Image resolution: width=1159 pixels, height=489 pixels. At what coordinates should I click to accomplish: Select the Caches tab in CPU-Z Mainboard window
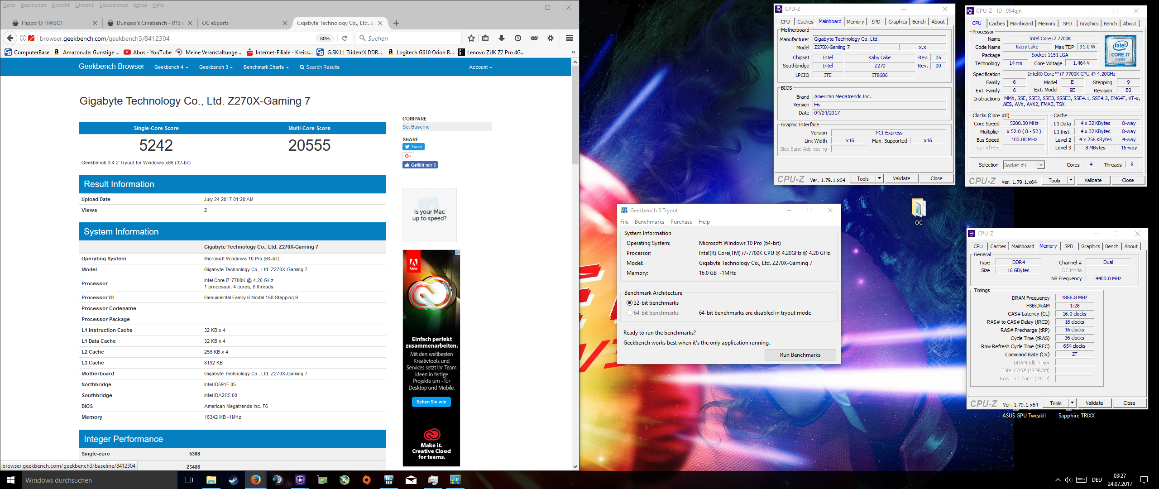click(x=805, y=22)
